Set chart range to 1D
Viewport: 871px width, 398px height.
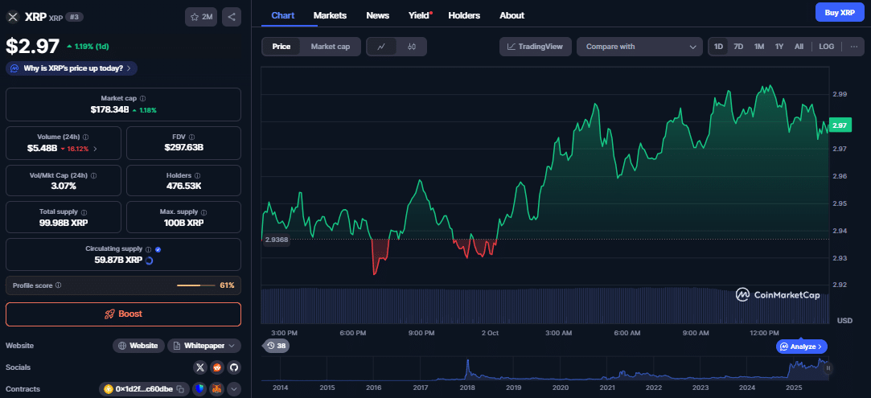[x=718, y=47]
